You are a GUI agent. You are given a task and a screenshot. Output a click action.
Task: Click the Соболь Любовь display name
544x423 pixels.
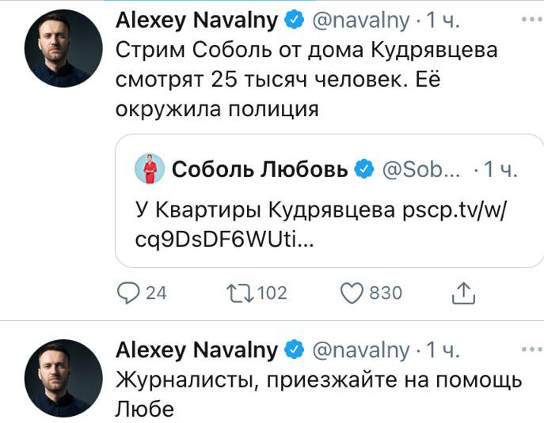click(x=260, y=169)
